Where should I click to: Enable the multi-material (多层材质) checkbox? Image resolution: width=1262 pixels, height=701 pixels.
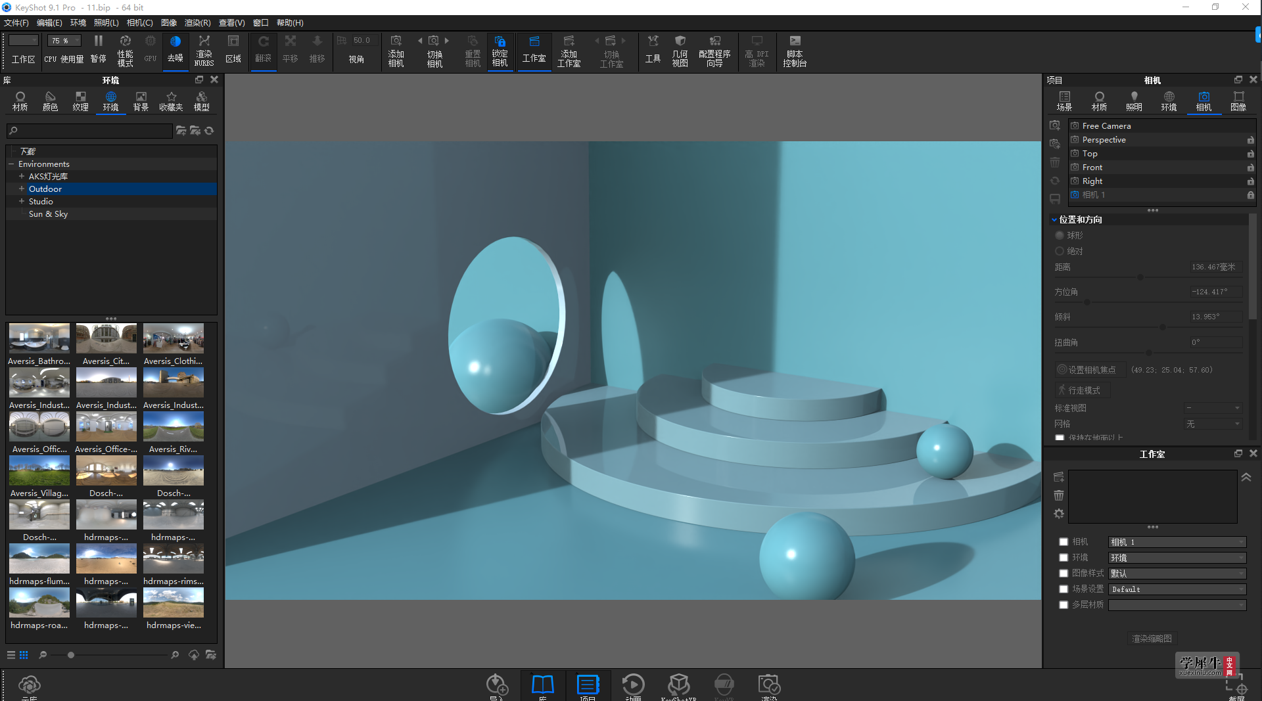[x=1063, y=605]
